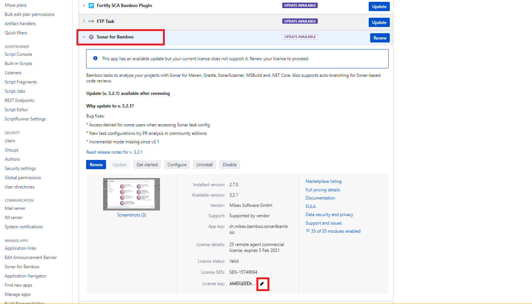Open Support and issues link
This screenshot has width=532, height=304.
[x=324, y=223]
